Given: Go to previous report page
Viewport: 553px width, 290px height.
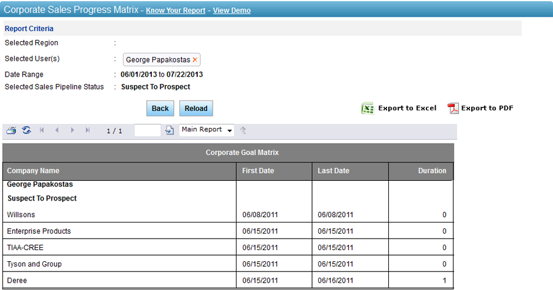Looking at the screenshot, I should pyautogui.click(x=57, y=131).
